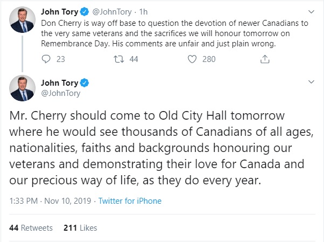View the 44 Retweets list
324x242 pixels.
point(30,228)
